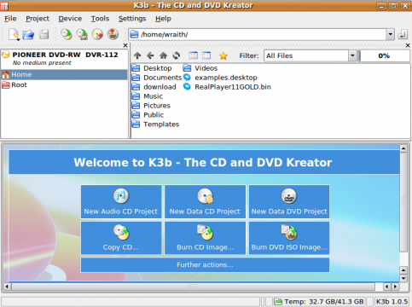
Task: Select Root in the directory tree
Action: click(64, 84)
